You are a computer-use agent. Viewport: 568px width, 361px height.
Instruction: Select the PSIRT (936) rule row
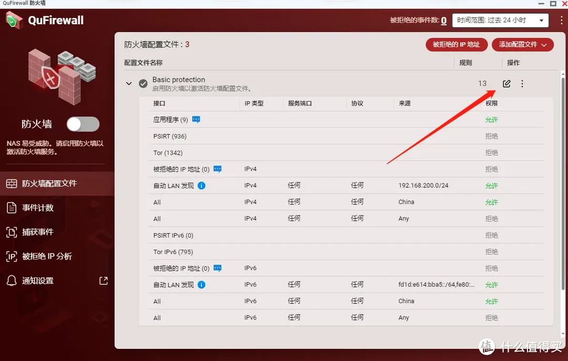[x=346, y=136]
